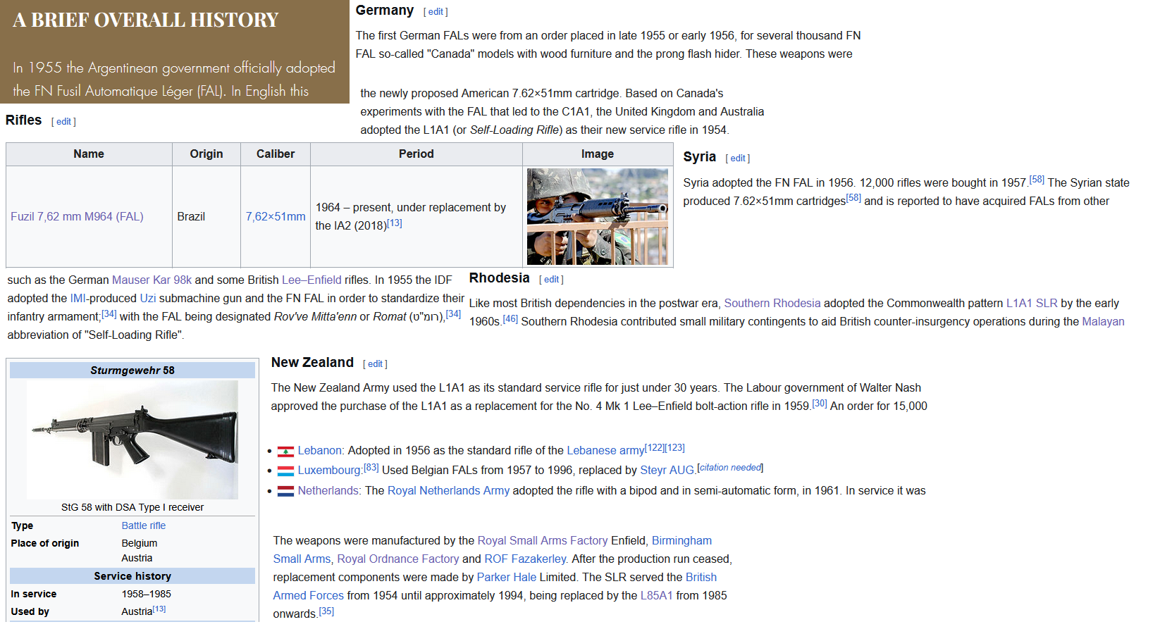Follow citation [13] after Austria in infobox

point(159,609)
